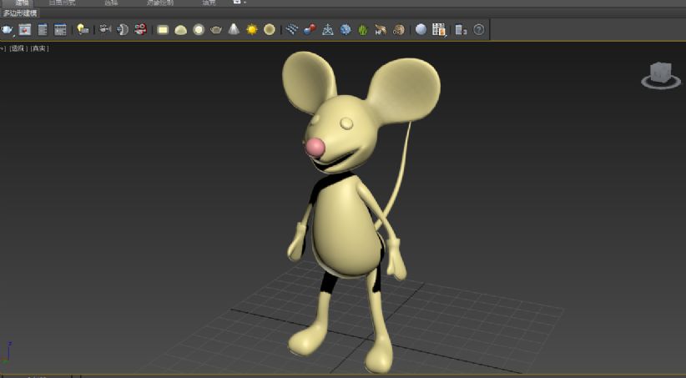Open the question mark help icon

[x=479, y=30]
